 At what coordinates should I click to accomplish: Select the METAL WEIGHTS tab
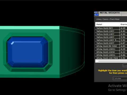[x=110, y=13]
